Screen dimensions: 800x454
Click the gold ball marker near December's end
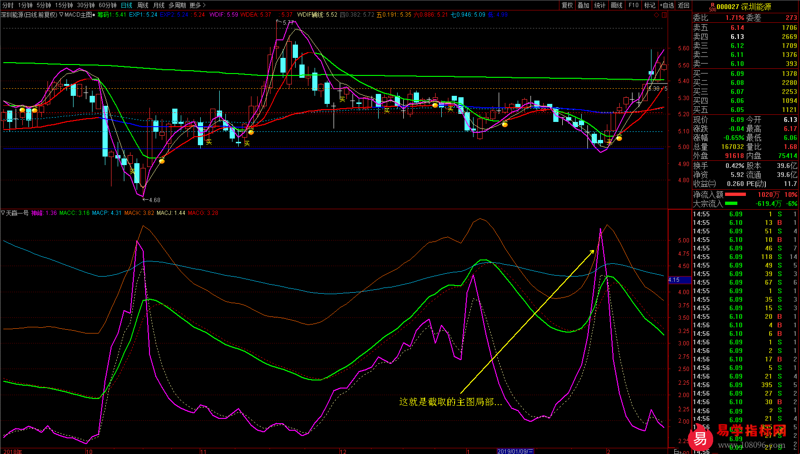click(435, 105)
